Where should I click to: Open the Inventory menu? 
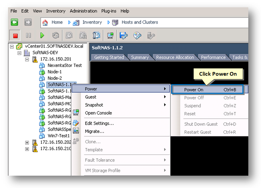click(56, 11)
